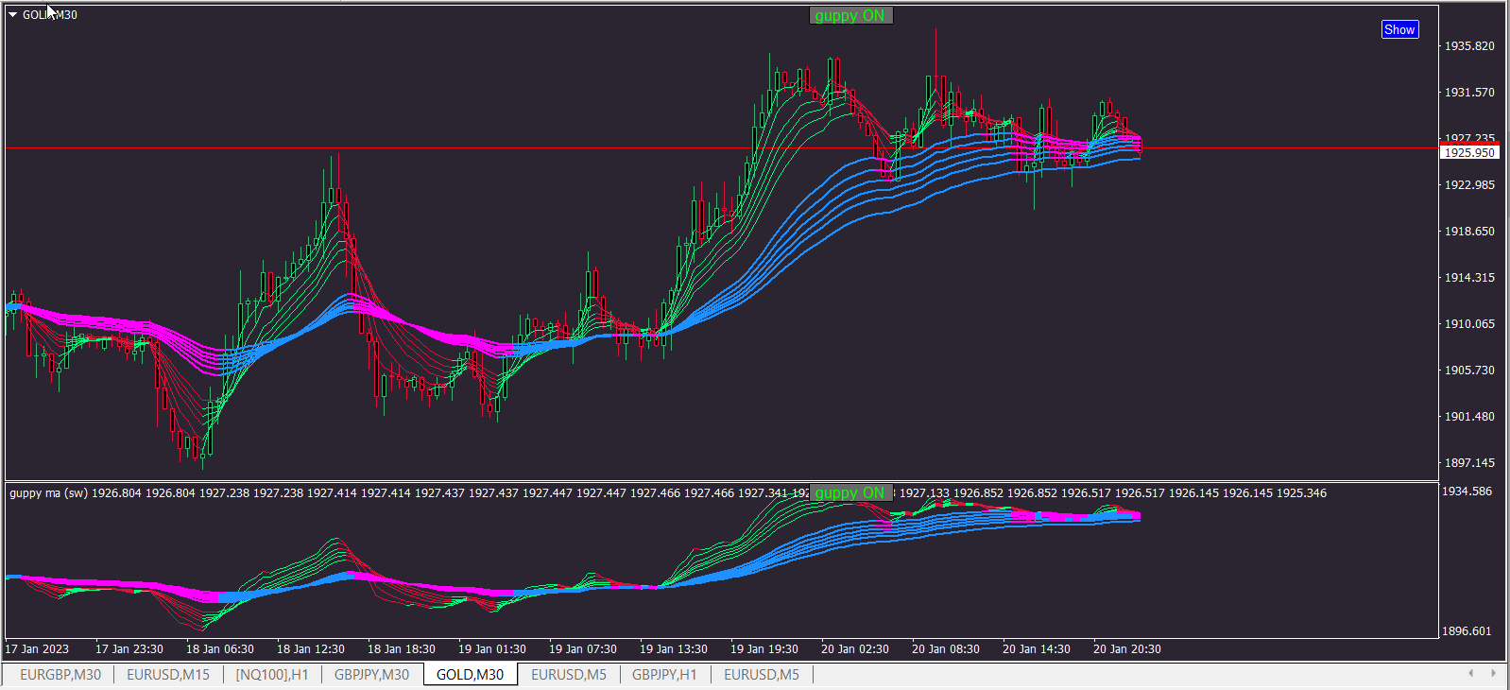The height and width of the screenshot is (690, 1510).
Task: Toggle the guppy ON button in indicator subwindow
Action: pos(850,492)
